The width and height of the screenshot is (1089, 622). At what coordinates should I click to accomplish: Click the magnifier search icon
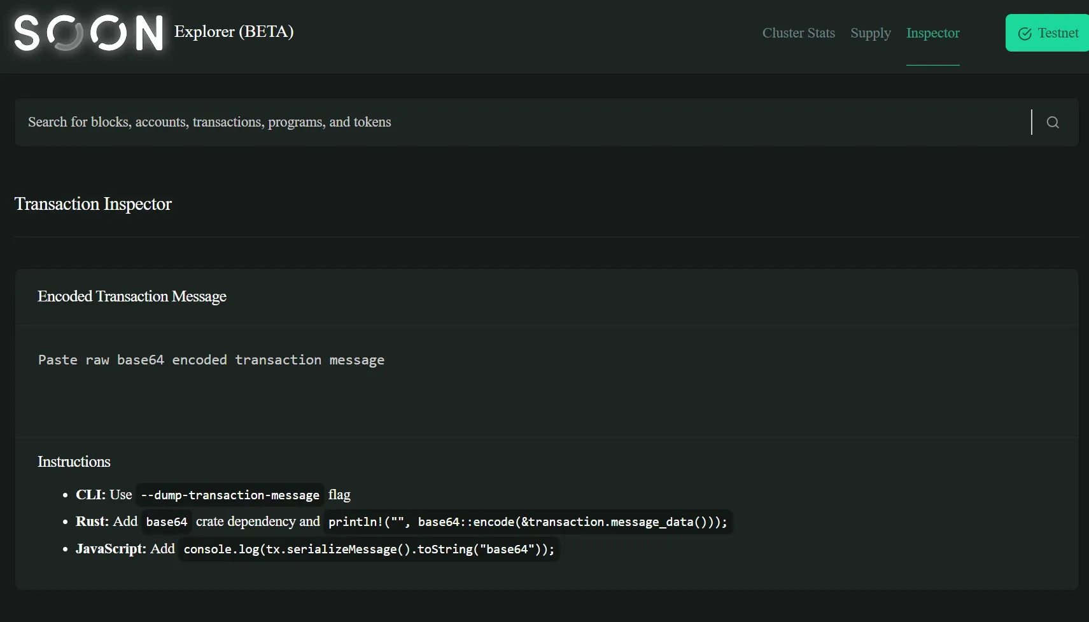pos(1053,122)
